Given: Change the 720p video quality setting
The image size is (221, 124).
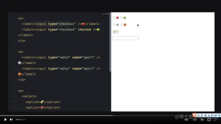Looking at the screenshot, I should 195,120.
